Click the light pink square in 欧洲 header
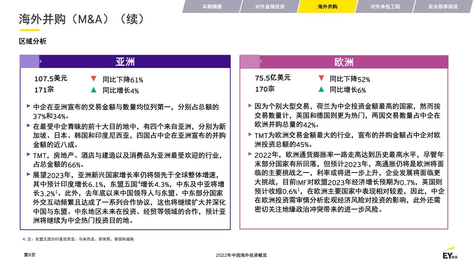This screenshot has height=266, width=473. pos(250,62)
